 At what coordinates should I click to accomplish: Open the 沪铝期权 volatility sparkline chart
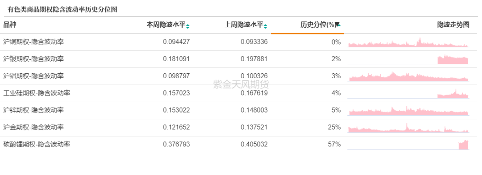click(x=408, y=76)
